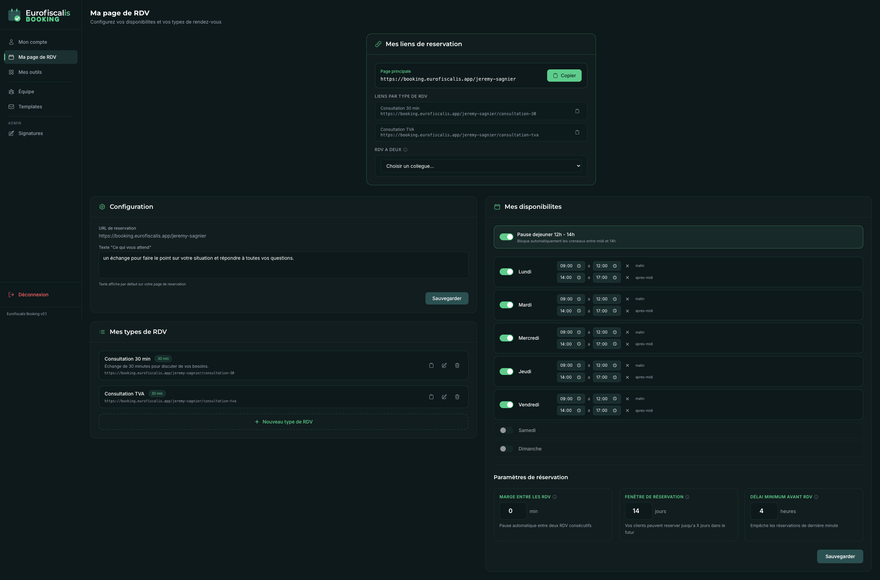This screenshot has height=580, width=880.
Task: Switch to Ma page de RDV
Action: tap(37, 57)
